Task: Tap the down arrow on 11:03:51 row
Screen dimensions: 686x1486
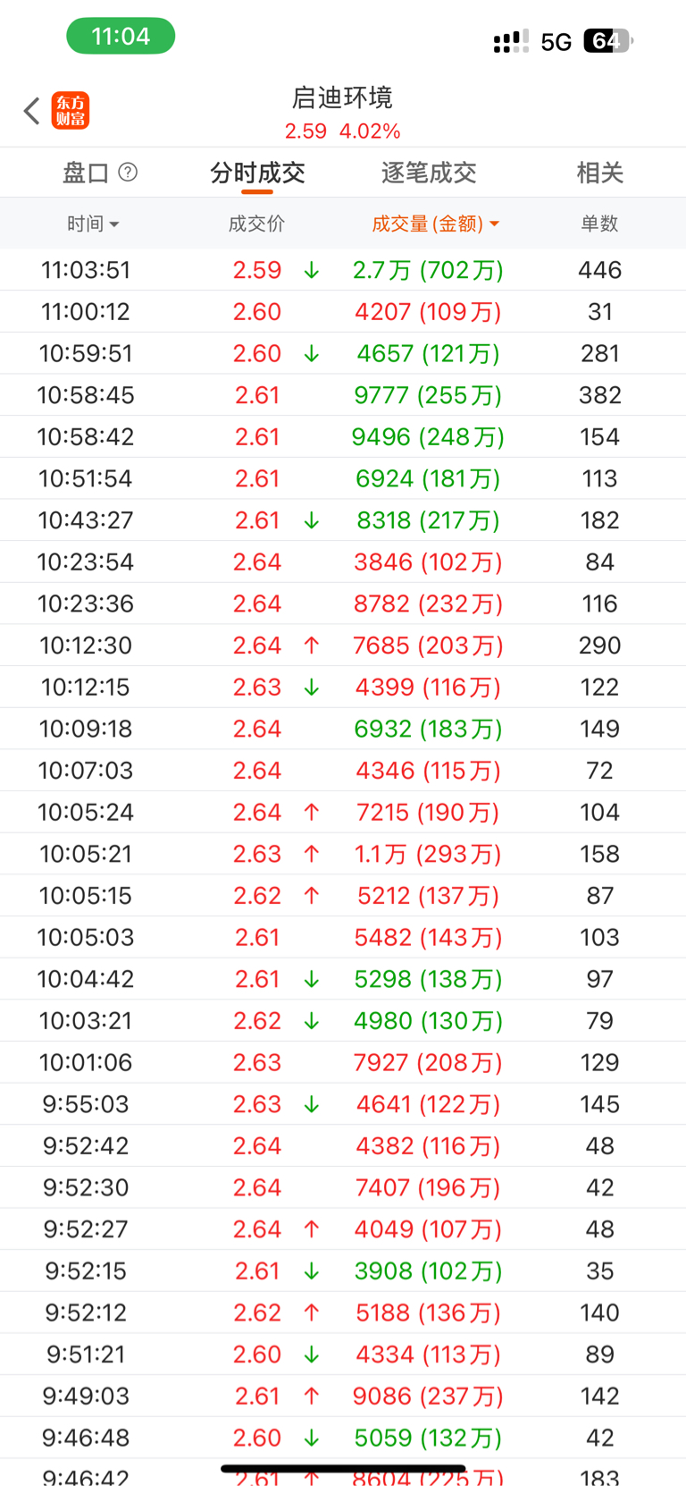Action: tap(311, 270)
